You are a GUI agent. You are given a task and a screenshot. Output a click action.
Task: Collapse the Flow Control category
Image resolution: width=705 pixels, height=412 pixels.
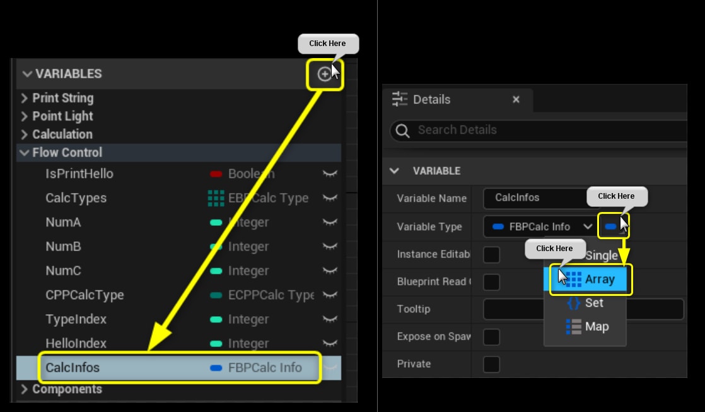point(24,152)
